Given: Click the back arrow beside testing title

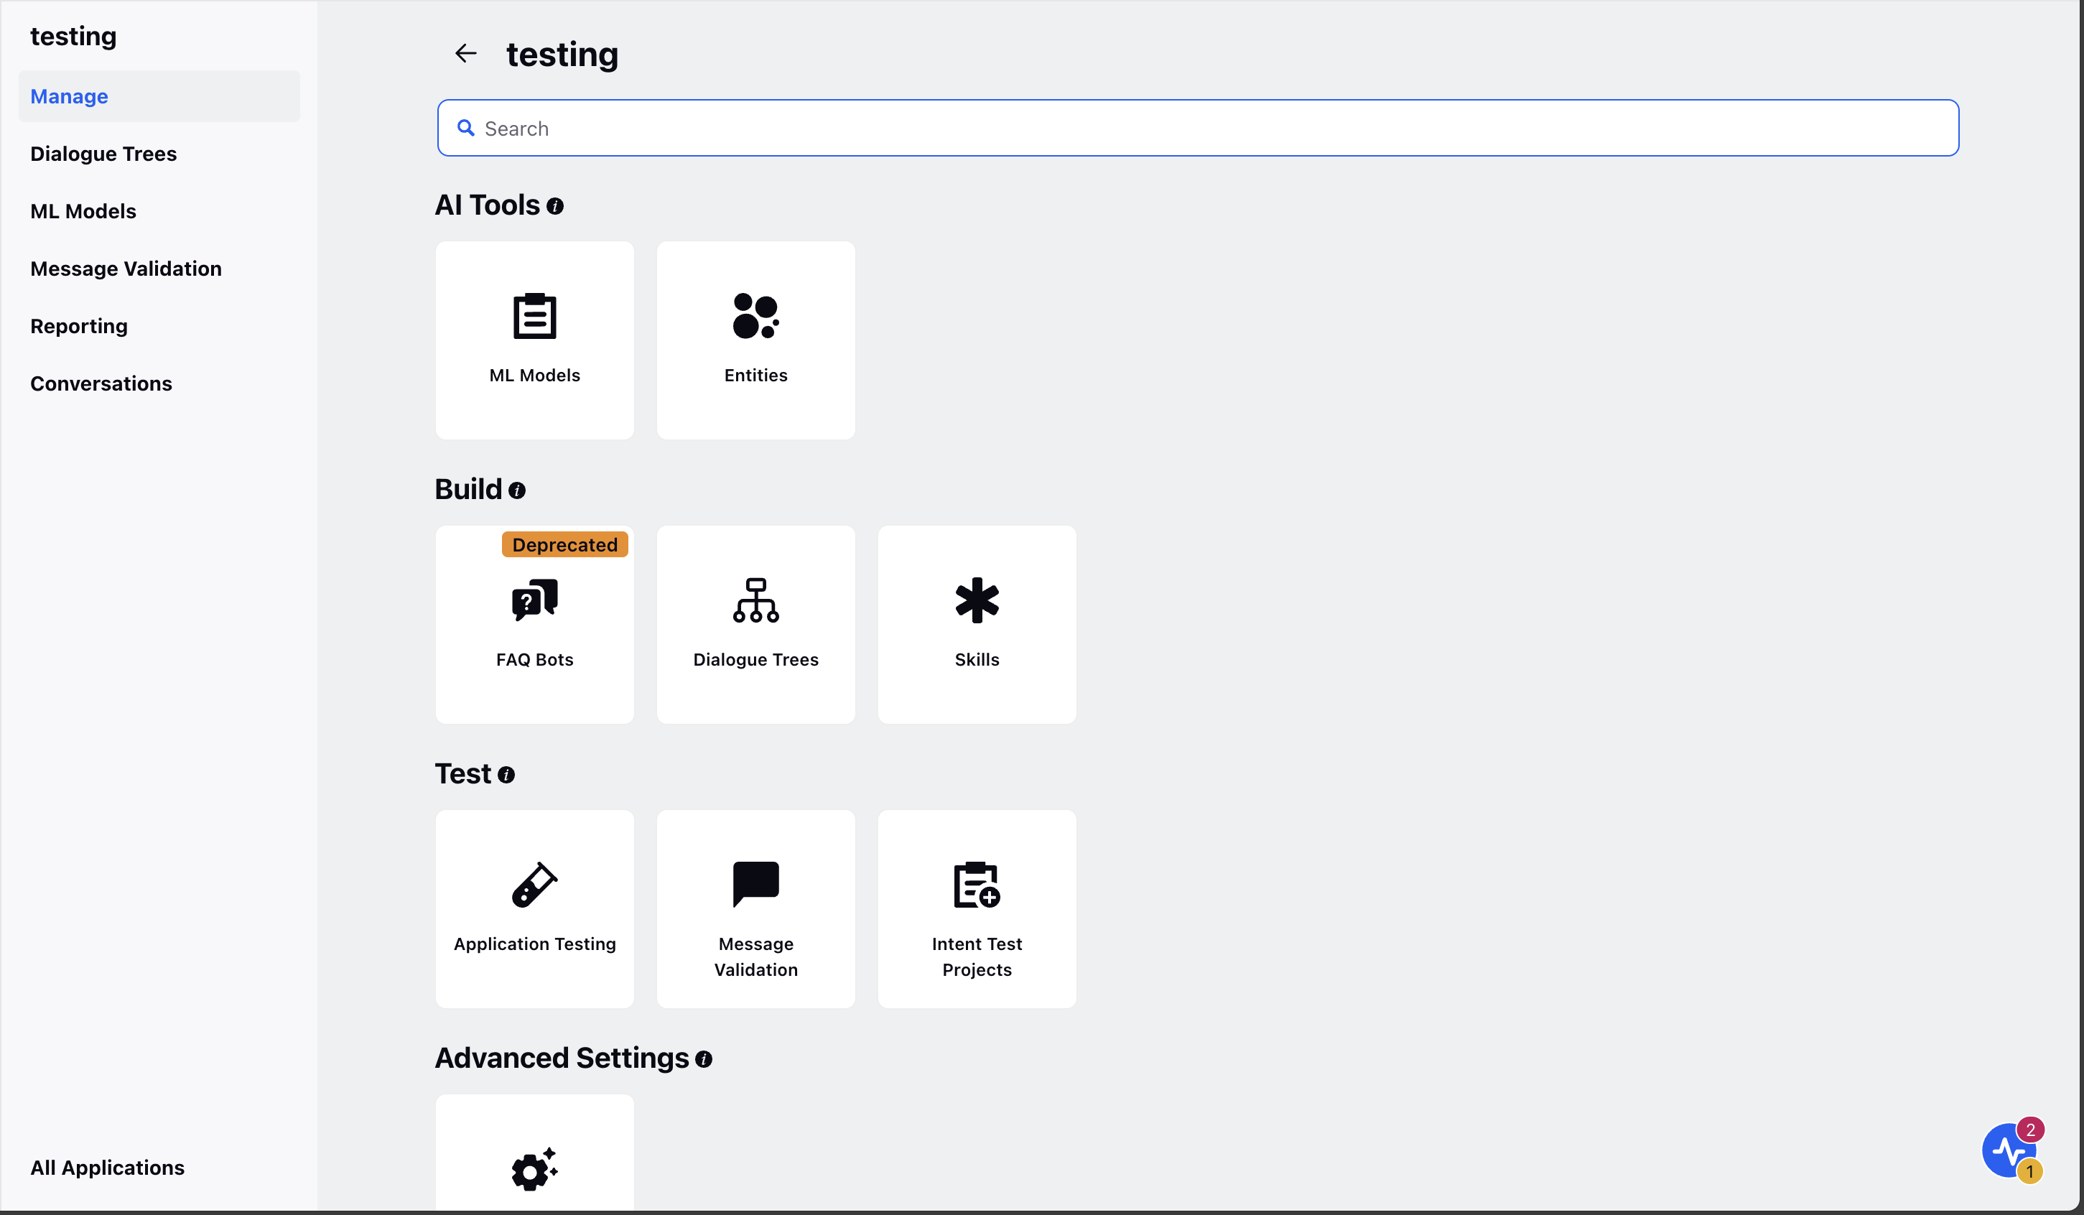Looking at the screenshot, I should 465,54.
